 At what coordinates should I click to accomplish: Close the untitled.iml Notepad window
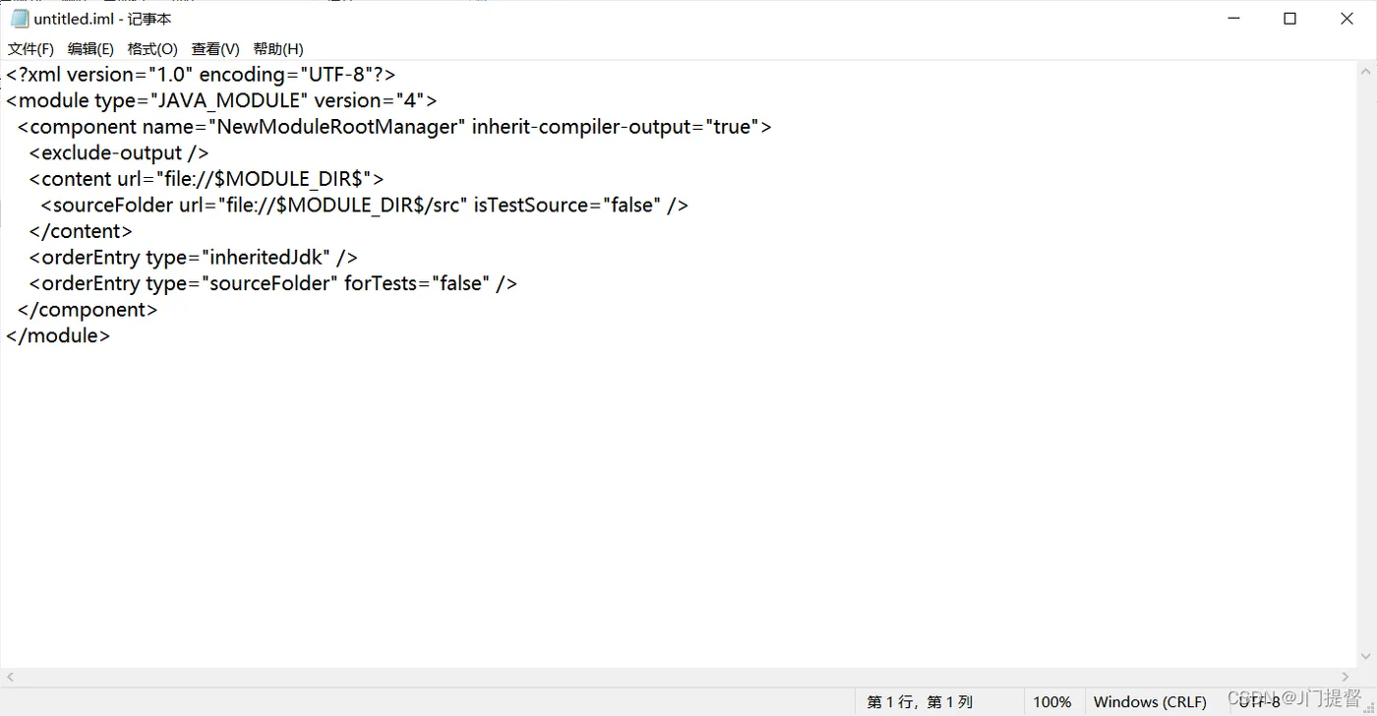[x=1347, y=19]
